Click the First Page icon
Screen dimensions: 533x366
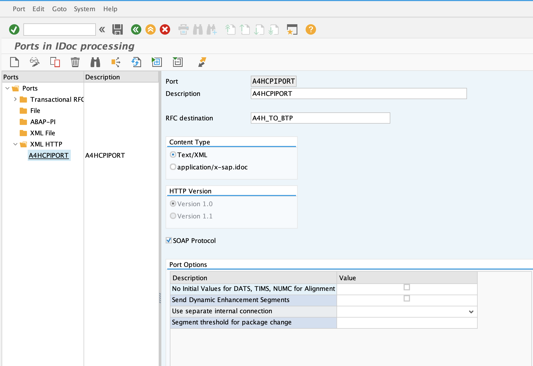[x=230, y=29]
